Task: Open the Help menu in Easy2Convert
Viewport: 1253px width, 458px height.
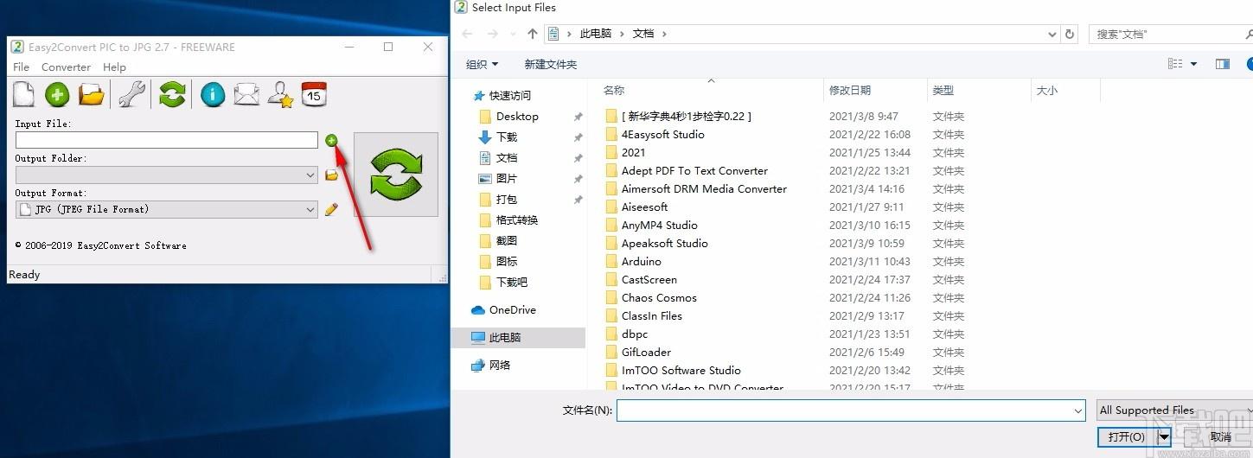Action: [114, 67]
